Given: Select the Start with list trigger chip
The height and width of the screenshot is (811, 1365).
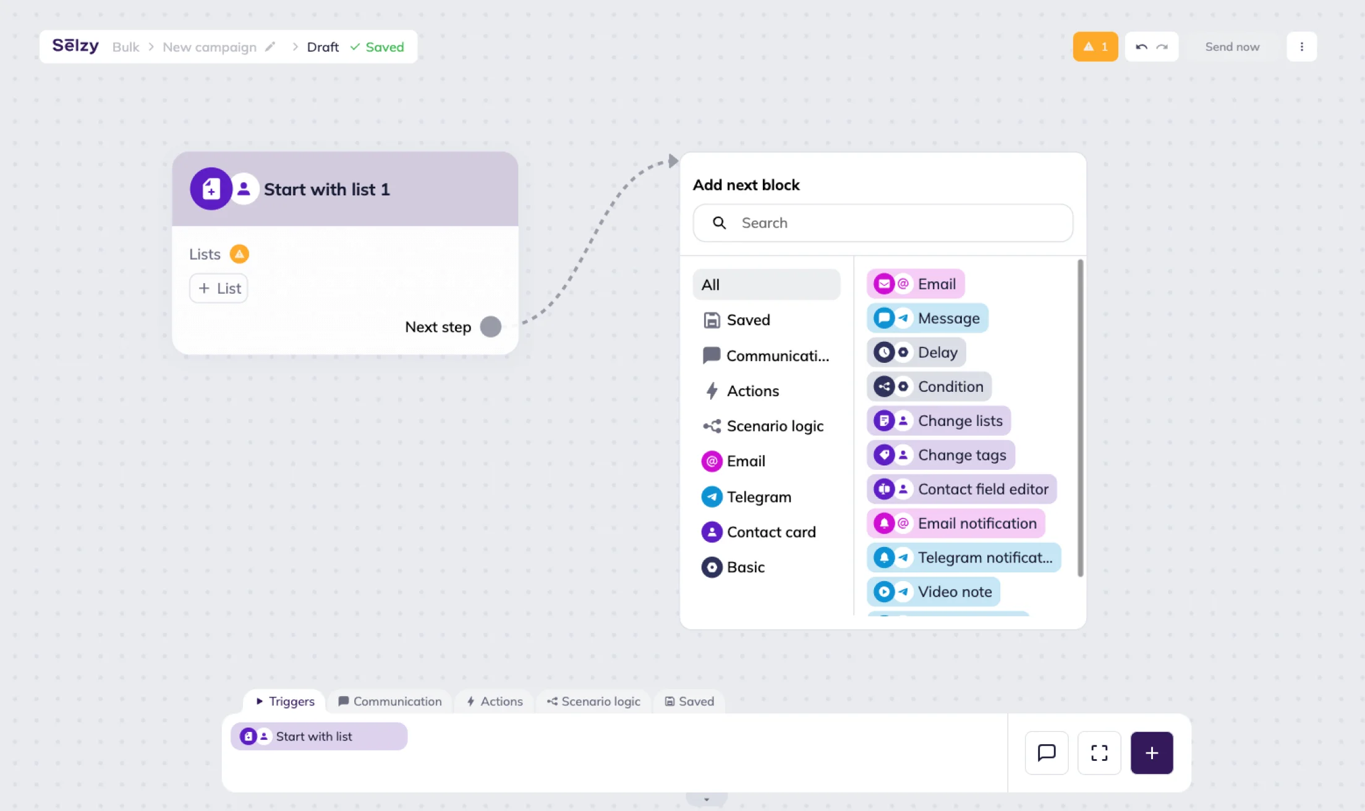Looking at the screenshot, I should pyautogui.click(x=319, y=736).
